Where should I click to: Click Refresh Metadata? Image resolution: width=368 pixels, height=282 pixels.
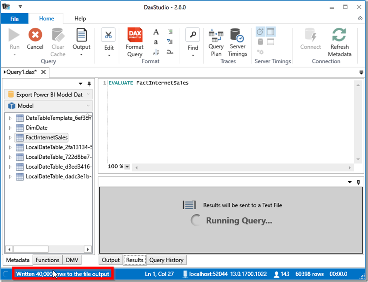(339, 42)
